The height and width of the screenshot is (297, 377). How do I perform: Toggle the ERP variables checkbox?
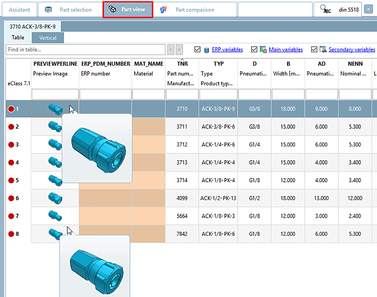click(x=198, y=49)
